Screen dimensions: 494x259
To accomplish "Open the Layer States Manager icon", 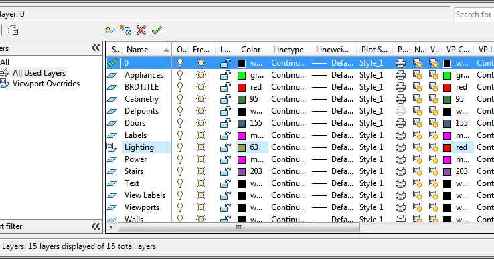I will [13, 31].
